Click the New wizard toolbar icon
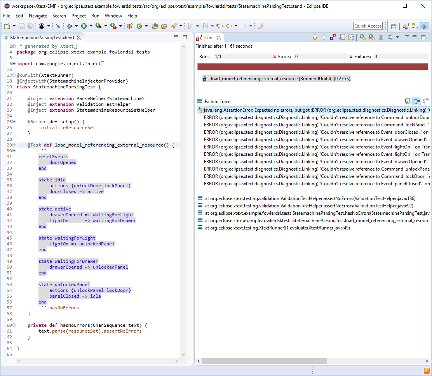Image resolution: width=432 pixels, height=376 pixels. click(7, 26)
